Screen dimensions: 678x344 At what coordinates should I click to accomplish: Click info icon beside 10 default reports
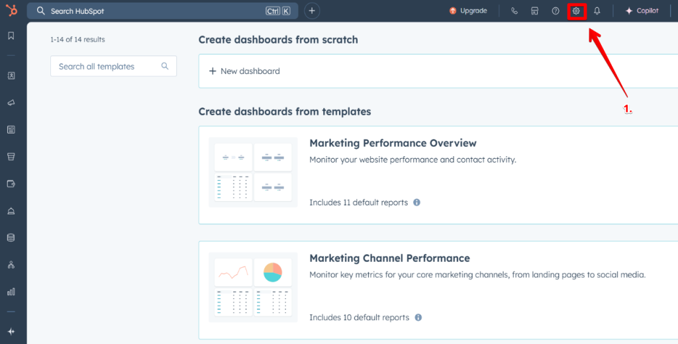[x=418, y=317]
